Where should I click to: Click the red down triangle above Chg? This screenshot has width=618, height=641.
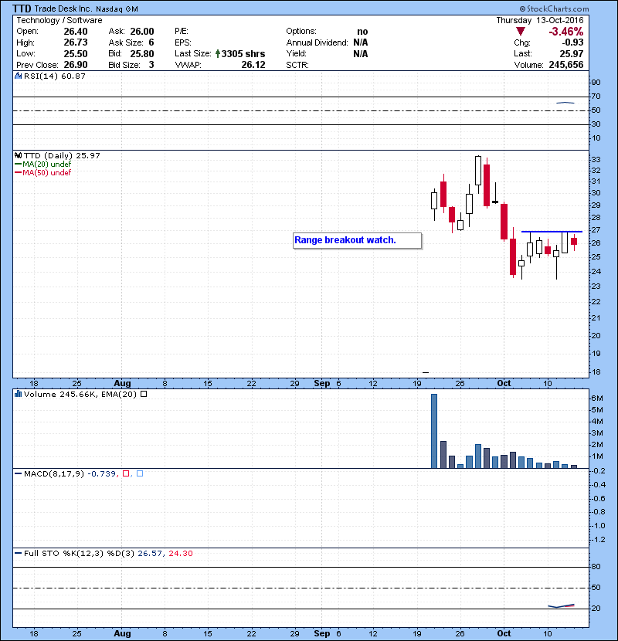[x=520, y=32]
